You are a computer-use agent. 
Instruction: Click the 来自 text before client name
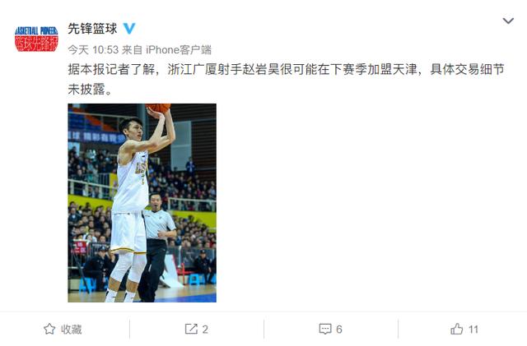click(132, 50)
